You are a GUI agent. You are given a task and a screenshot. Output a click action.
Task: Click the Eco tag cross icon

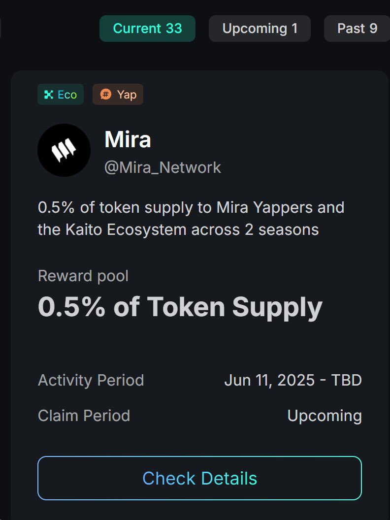click(49, 95)
